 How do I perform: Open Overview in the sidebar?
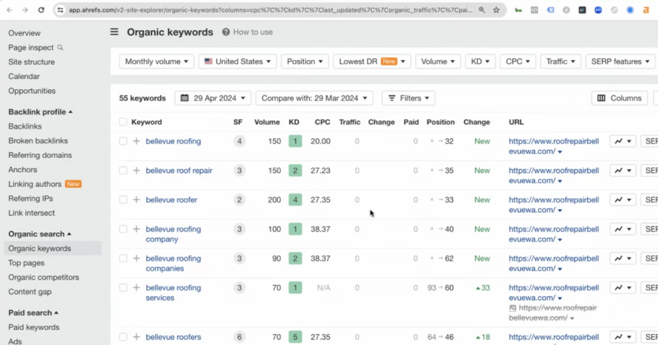24,33
